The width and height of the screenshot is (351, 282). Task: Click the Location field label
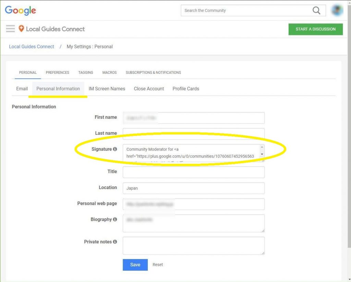pos(108,187)
